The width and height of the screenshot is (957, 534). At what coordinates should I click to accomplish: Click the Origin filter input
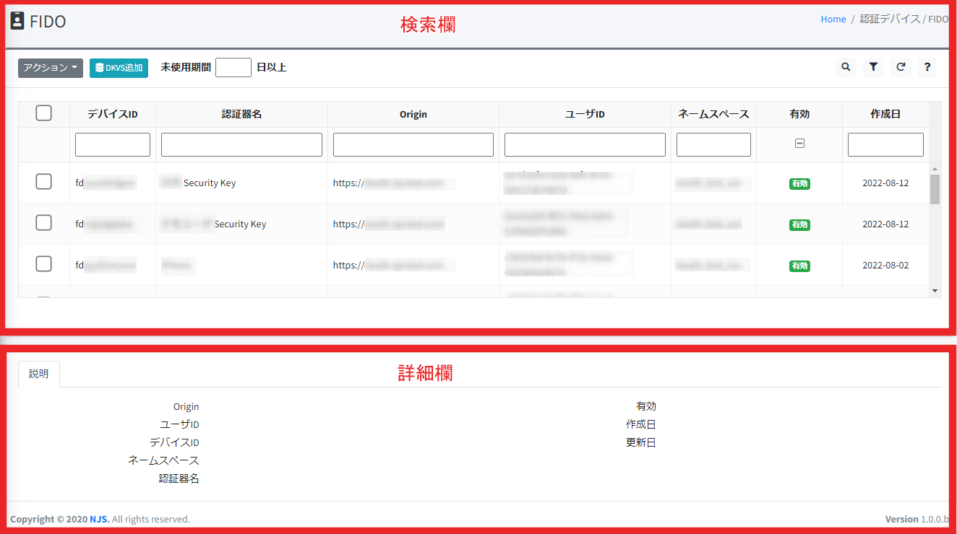(x=413, y=144)
